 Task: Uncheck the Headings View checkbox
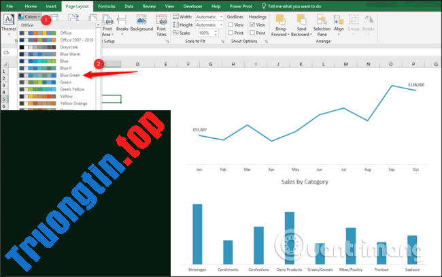pyautogui.click(x=252, y=25)
